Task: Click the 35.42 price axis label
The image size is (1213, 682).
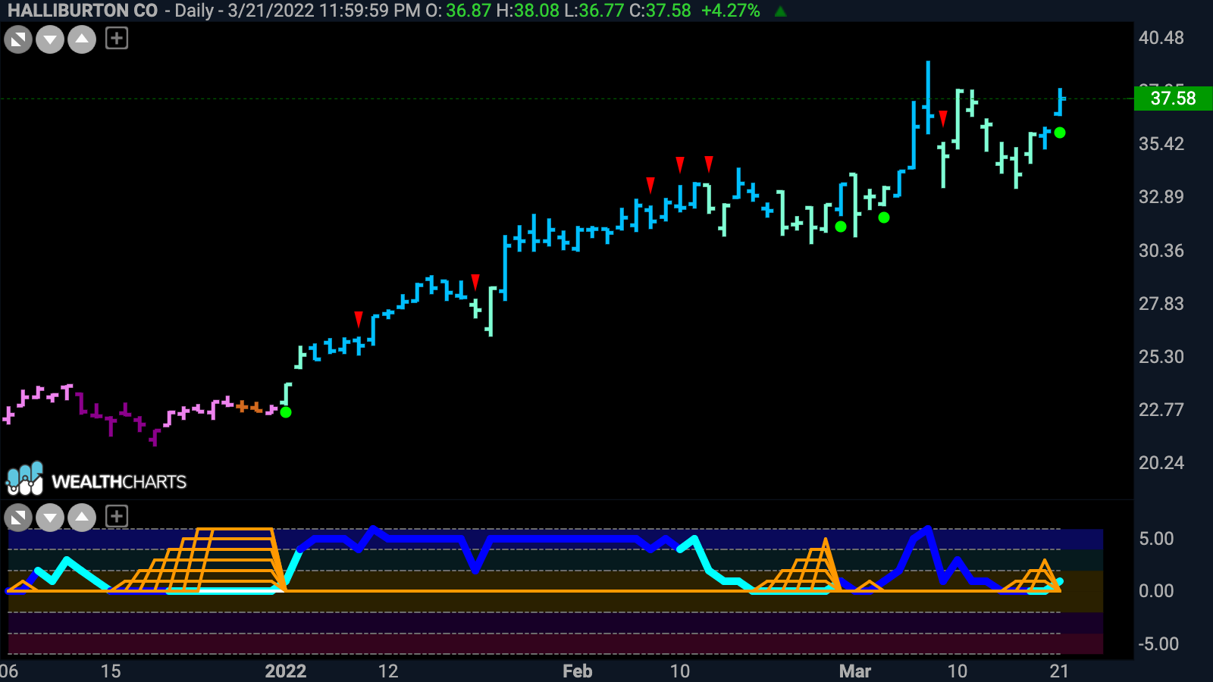Action: [1161, 144]
